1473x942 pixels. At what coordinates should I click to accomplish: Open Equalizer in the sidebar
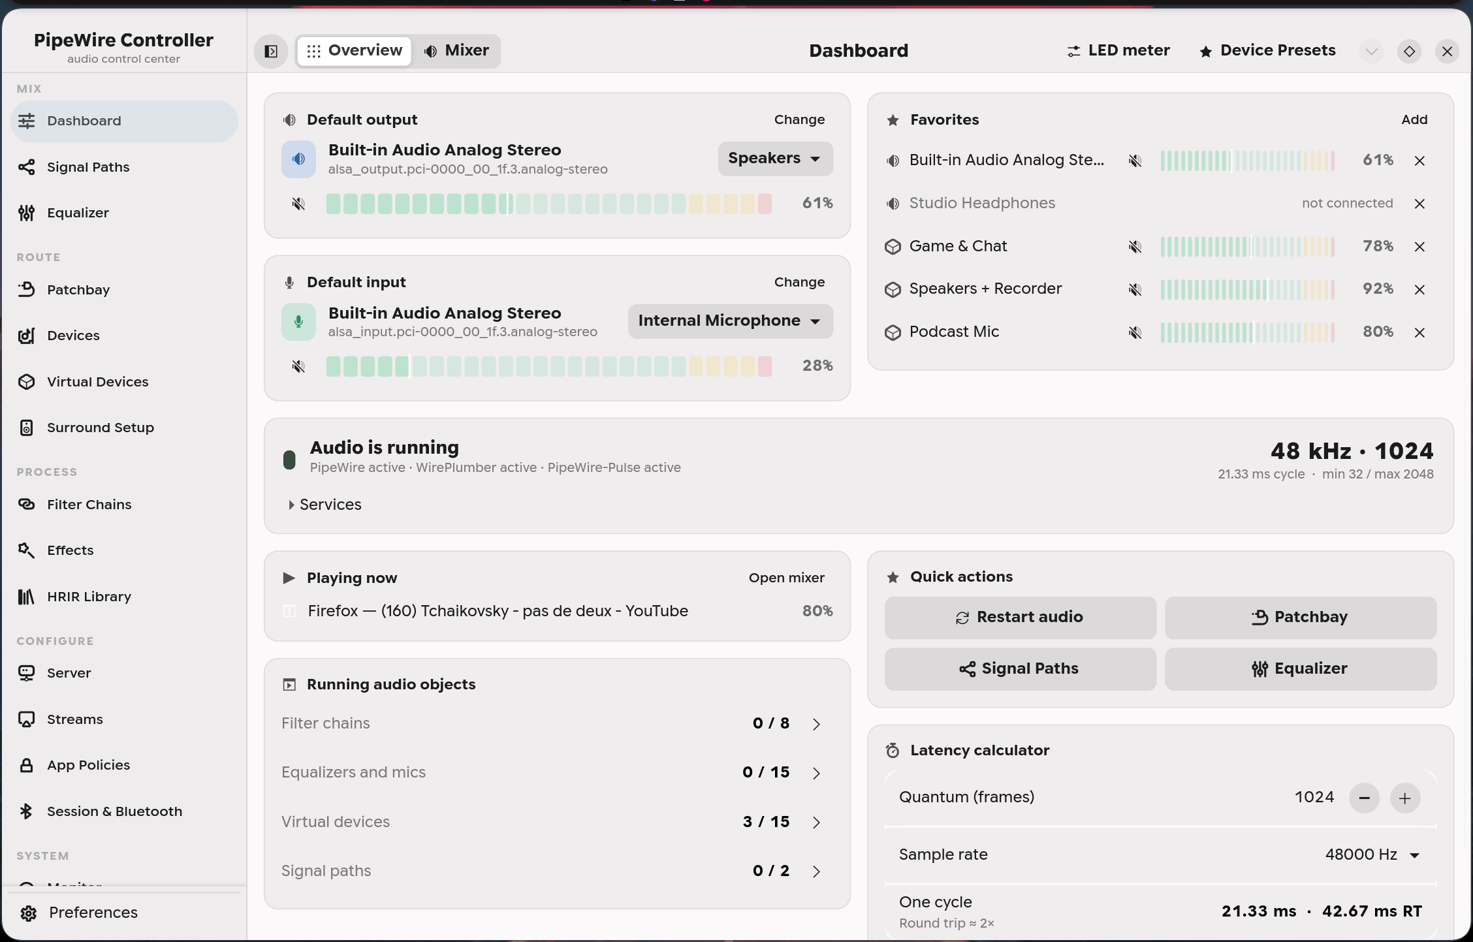[124, 213]
